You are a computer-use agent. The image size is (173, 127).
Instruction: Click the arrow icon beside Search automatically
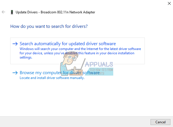tap(15, 44)
